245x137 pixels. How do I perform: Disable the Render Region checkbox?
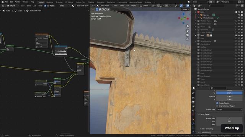click(x=217, y=103)
